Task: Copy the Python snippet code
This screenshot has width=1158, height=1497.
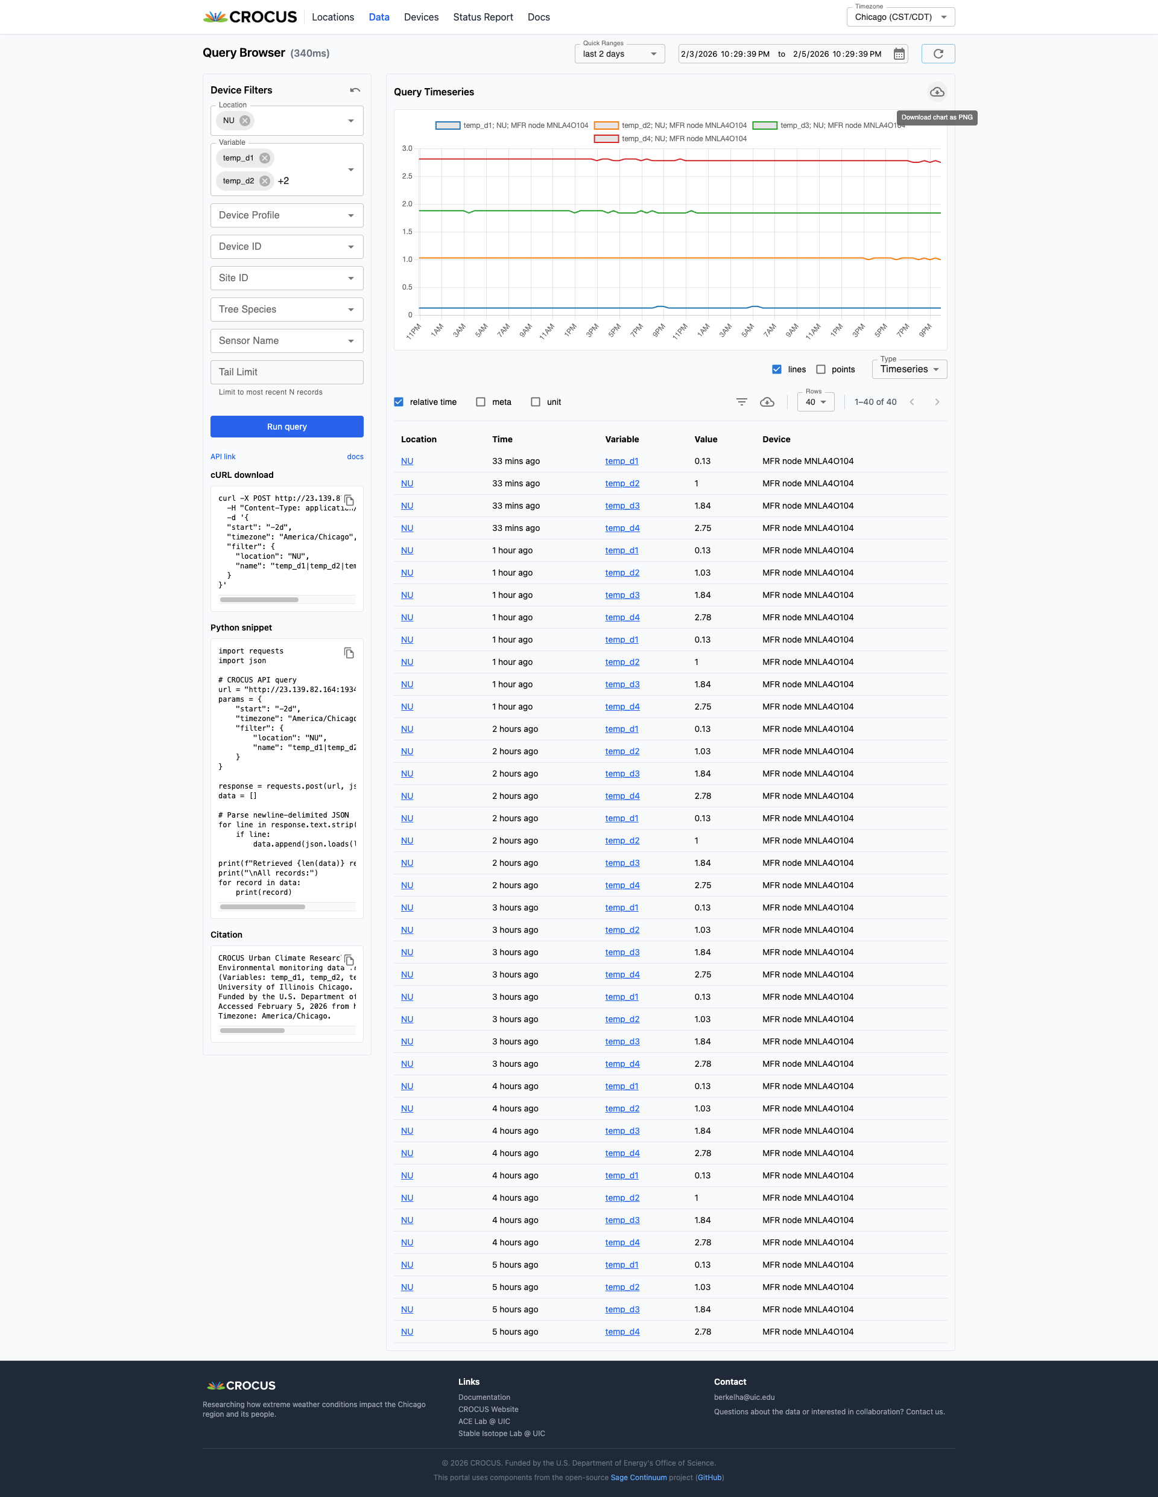Action: click(349, 652)
